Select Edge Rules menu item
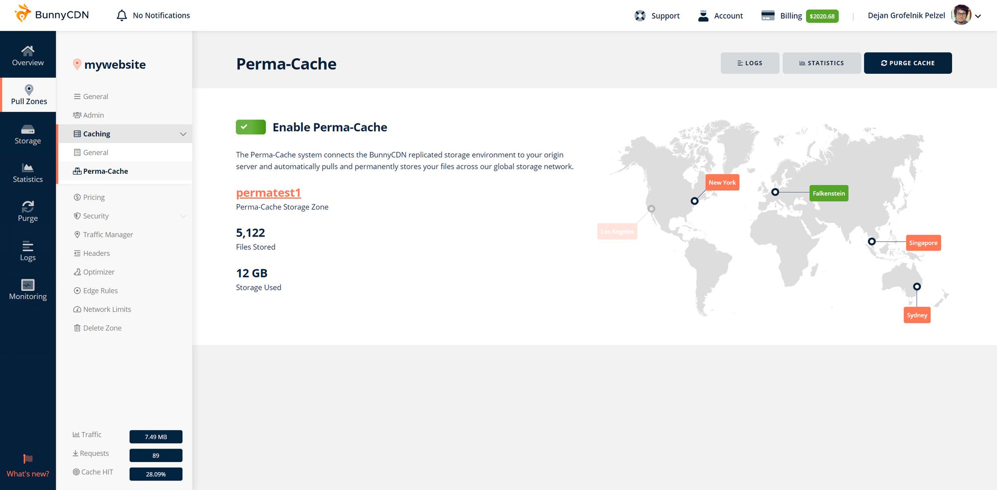The height and width of the screenshot is (490, 997). click(100, 291)
